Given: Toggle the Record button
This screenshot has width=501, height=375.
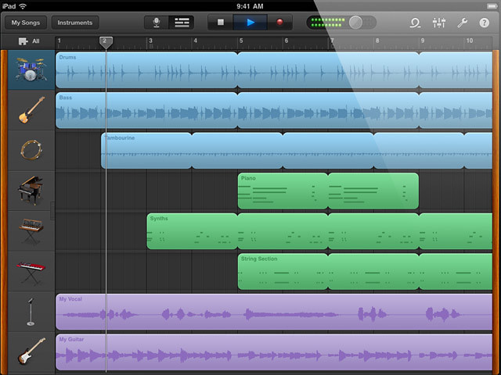Looking at the screenshot, I should coord(279,23).
